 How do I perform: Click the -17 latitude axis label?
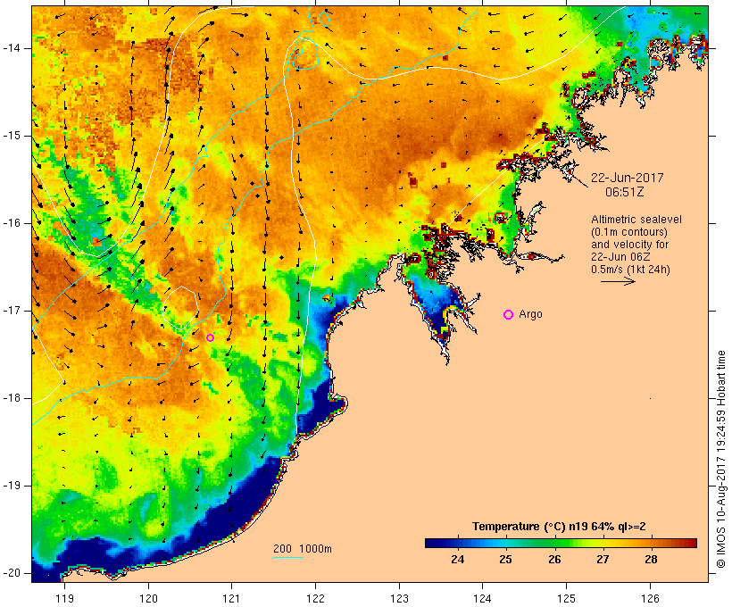[11, 311]
